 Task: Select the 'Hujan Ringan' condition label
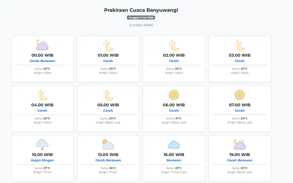tap(43, 160)
